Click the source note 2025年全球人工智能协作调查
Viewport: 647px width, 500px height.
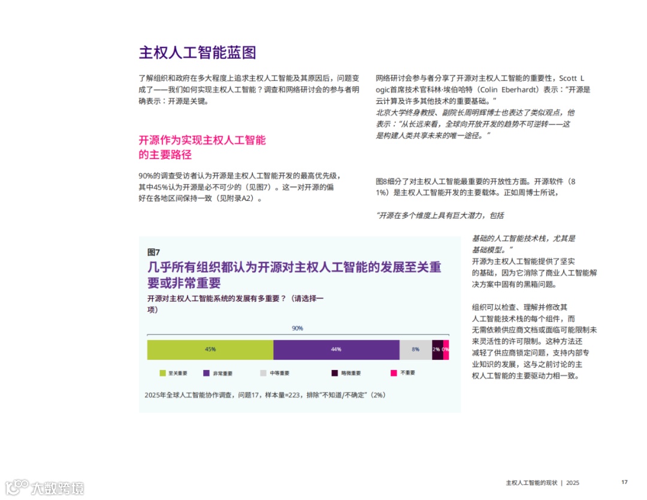(265, 395)
